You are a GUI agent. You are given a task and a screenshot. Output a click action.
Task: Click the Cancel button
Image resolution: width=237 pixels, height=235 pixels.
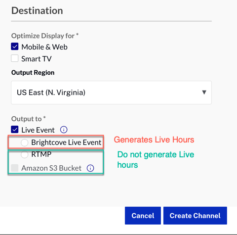pos(143,216)
